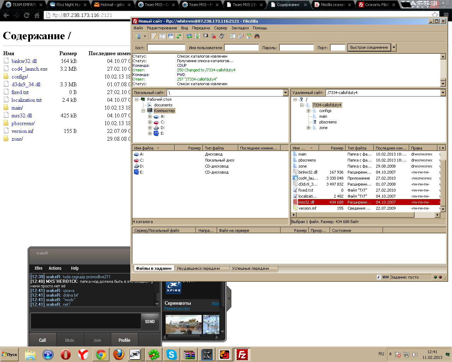Reconnect to last server via checkmark icon
Image resolution: width=452 pixels, height=362 pixels.
222,36
